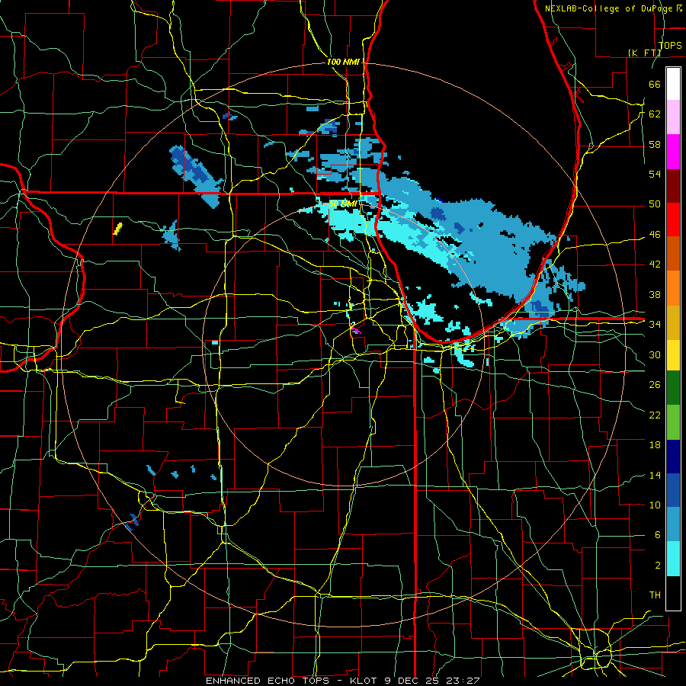
Task: Click legend value 10
Action: pos(655,505)
